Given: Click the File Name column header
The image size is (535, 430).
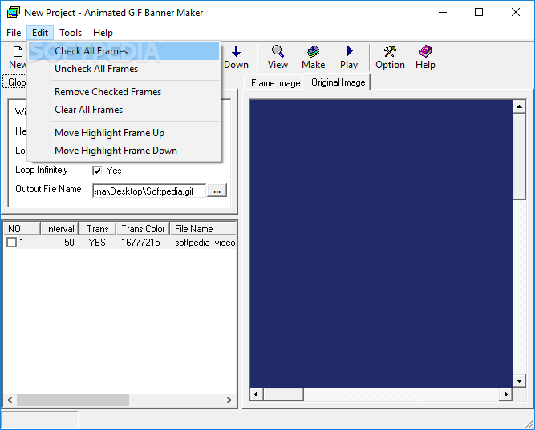Looking at the screenshot, I should pyautogui.click(x=203, y=229).
